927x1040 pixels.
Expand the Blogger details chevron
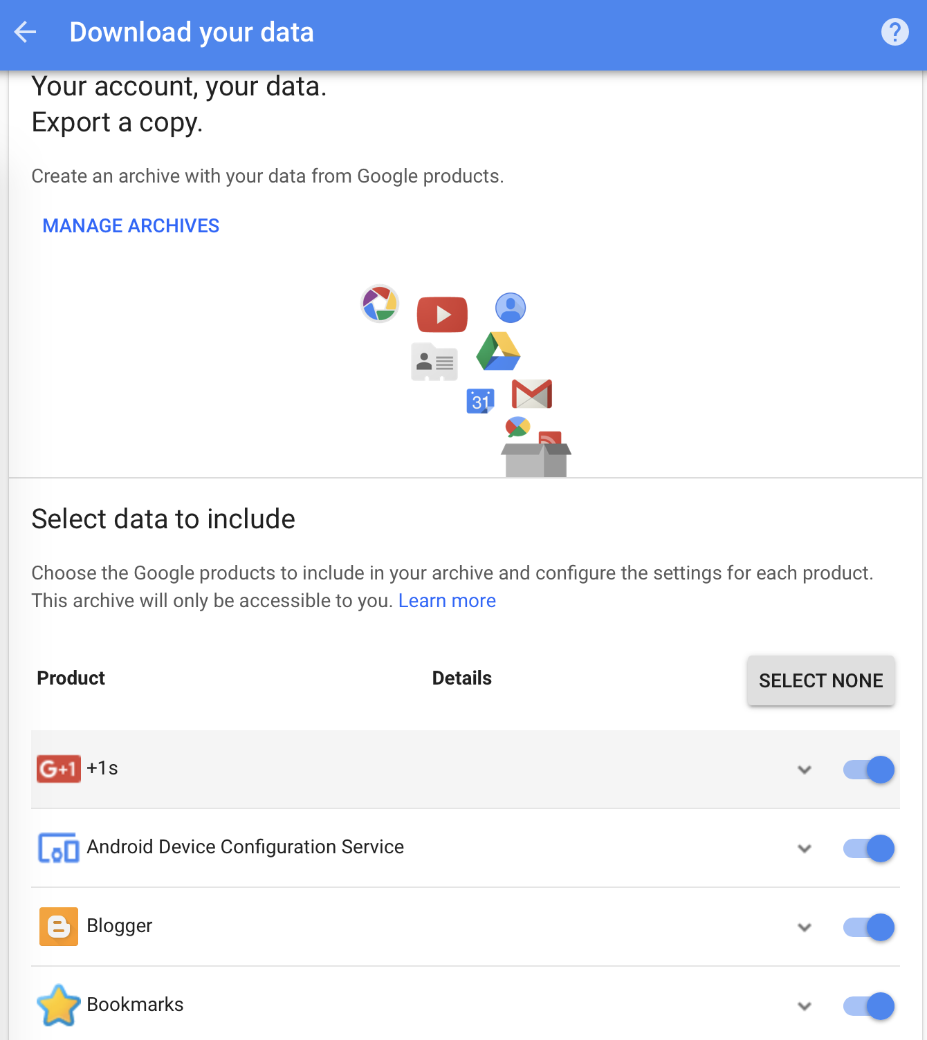804,927
